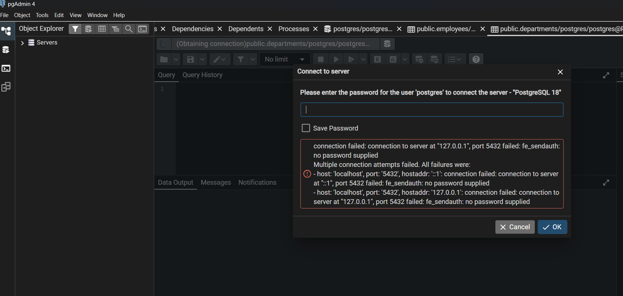Click Object Explorer filter funnel icon
The height and width of the screenshot is (296, 623).
tap(75, 29)
